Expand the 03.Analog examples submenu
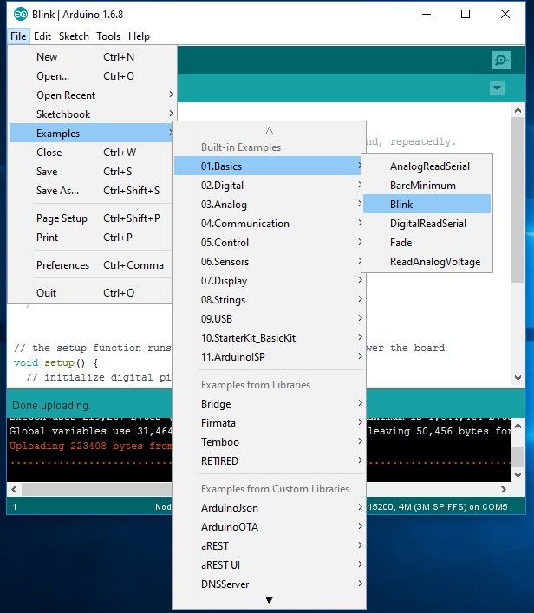Viewport: 534px width, 613px height. (x=269, y=205)
